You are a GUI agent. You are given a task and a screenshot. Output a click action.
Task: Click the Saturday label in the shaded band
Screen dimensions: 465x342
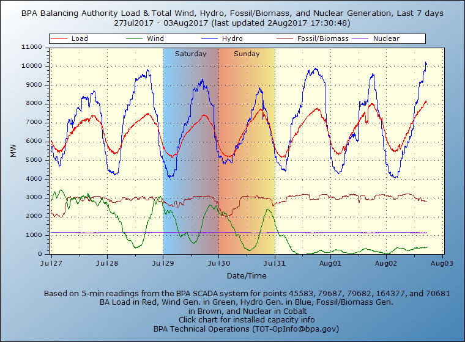click(x=190, y=54)
